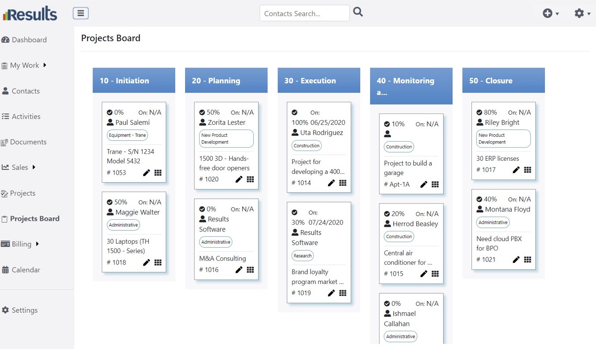596x349 pixels.
Task: Click the grid icon on project #1017
Action: pos(527,170)
